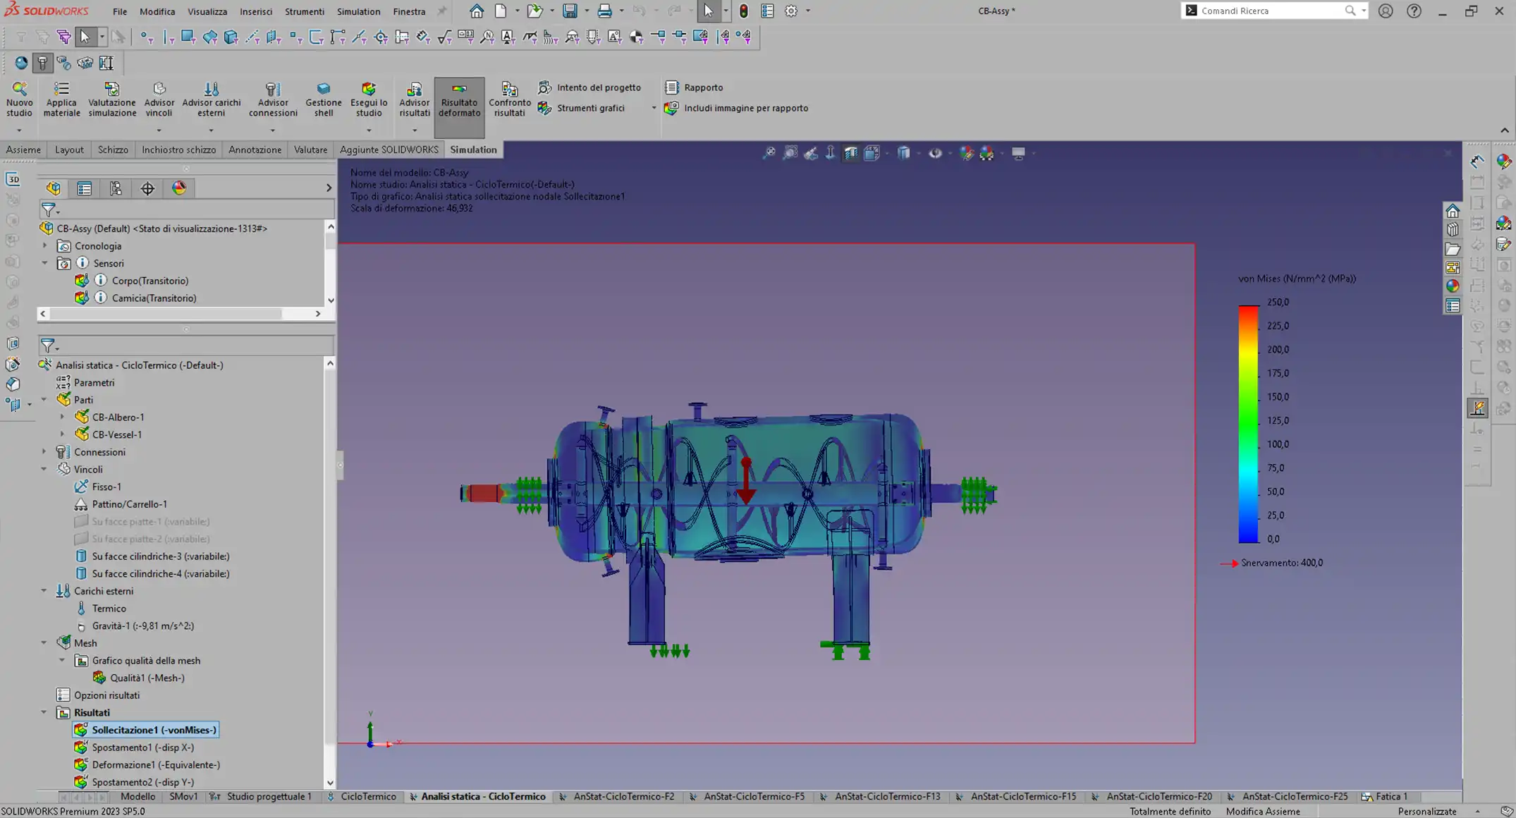The image size is (1516, 818).
Task: Open the Modifica menu
Action: (x=157, y=11)
